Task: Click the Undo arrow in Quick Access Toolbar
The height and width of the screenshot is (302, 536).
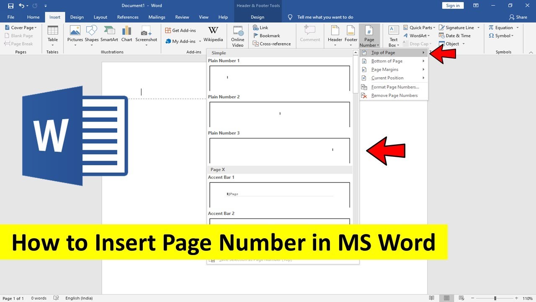Action: point(22,6)
